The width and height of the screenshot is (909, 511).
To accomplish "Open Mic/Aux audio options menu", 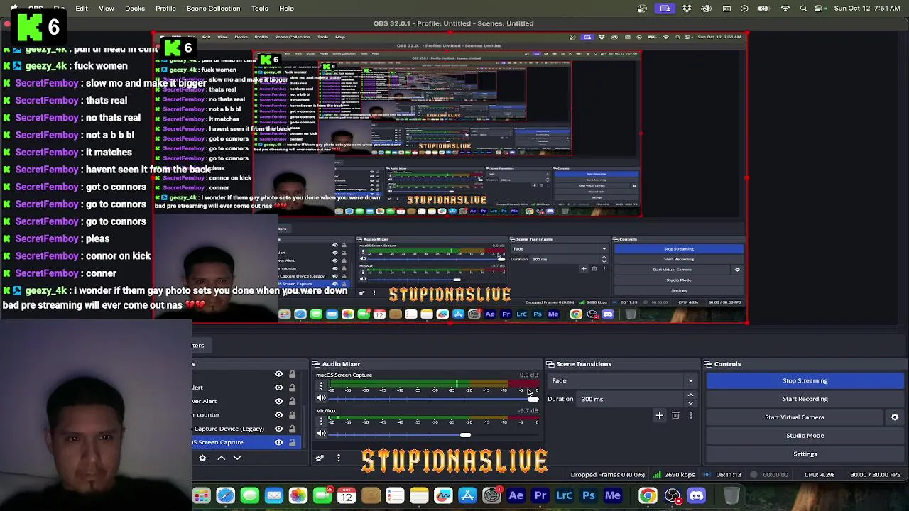I will (x=321, y=422).
